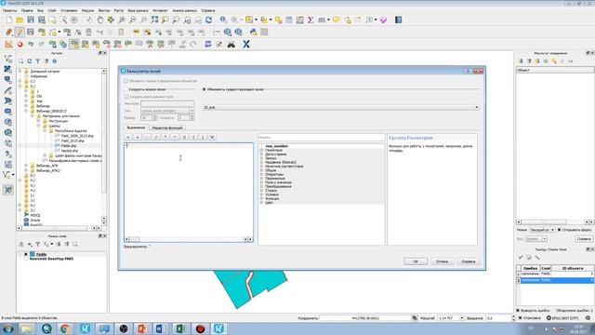Open the 'Слой' menu
This screenshot has width=595, height=335.
coord(52,10)
